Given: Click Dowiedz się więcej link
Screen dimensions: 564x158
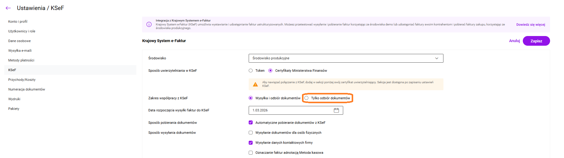Looking at the screenshot, I should pyautogui.click(x=530, y=25).
